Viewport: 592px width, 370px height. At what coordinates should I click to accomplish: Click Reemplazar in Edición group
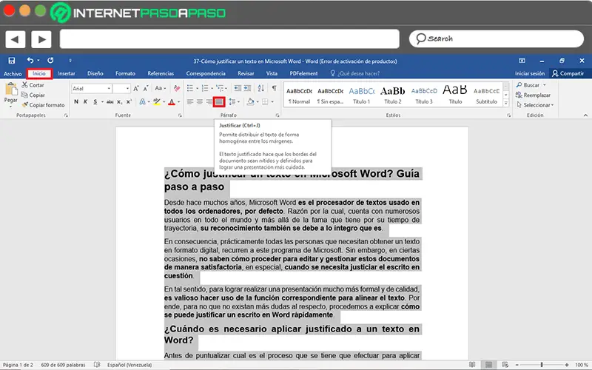pos(533,95)
